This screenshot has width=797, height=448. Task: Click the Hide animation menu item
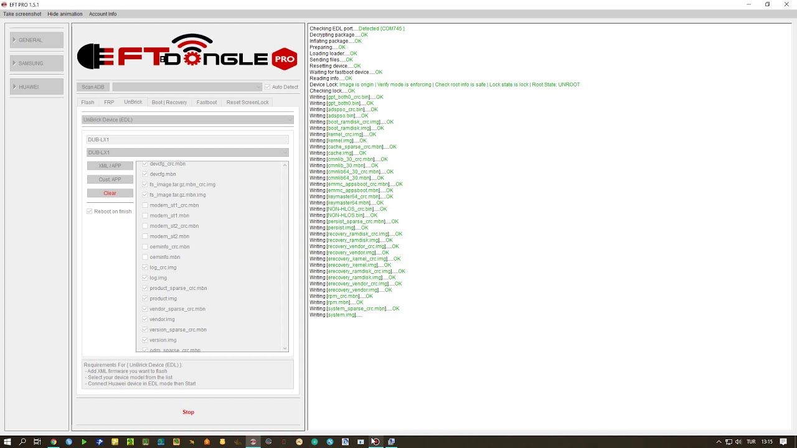[x=65, y=14]
